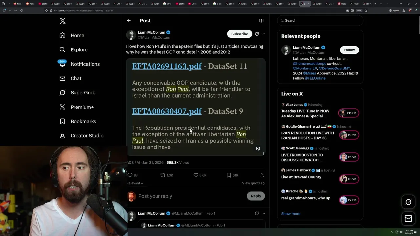Viewport: 420px width, 236px height.
Task: Click the Grok icon on Feb 1 reply
Action: (x=257, y=213)
